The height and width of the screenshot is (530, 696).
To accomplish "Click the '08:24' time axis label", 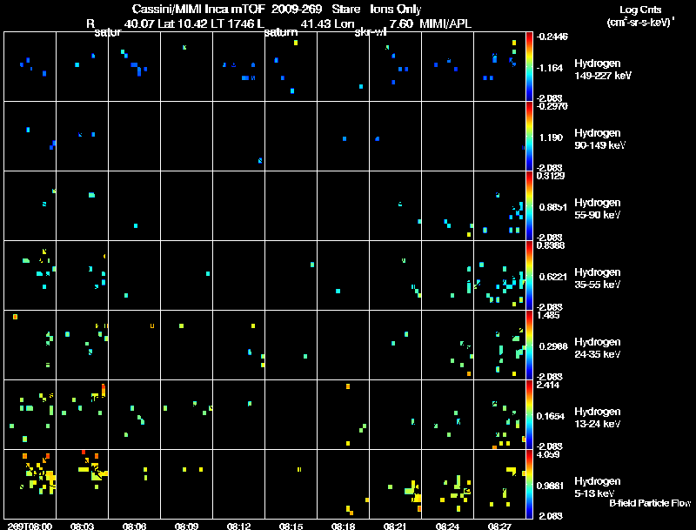I will [447, 526].
